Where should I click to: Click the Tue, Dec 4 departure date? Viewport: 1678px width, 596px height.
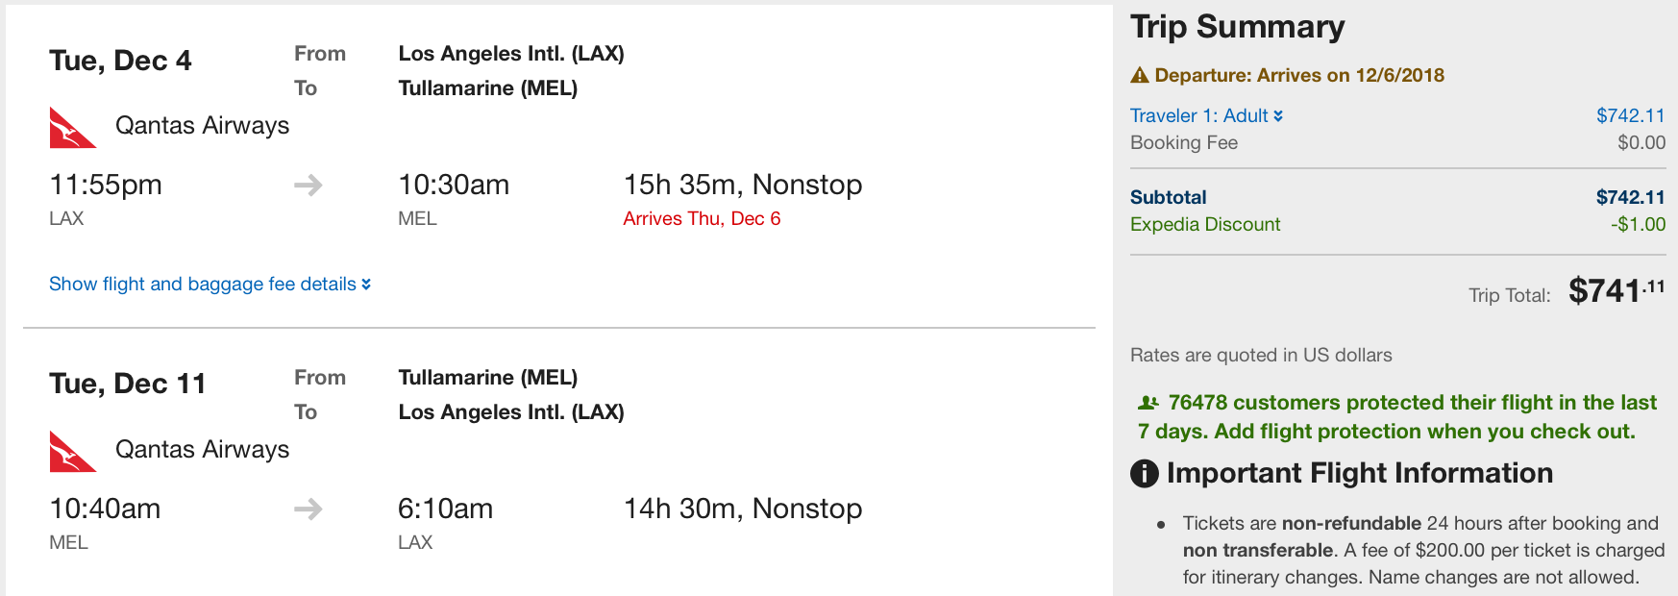click(120, 61)
